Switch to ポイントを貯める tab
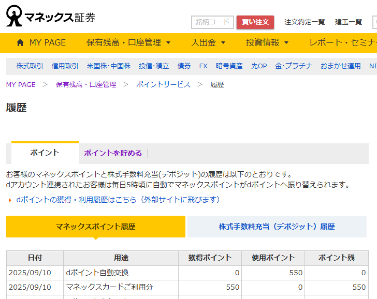The width and height of the screenshot is (377, 299). click(x=113, y=153)
